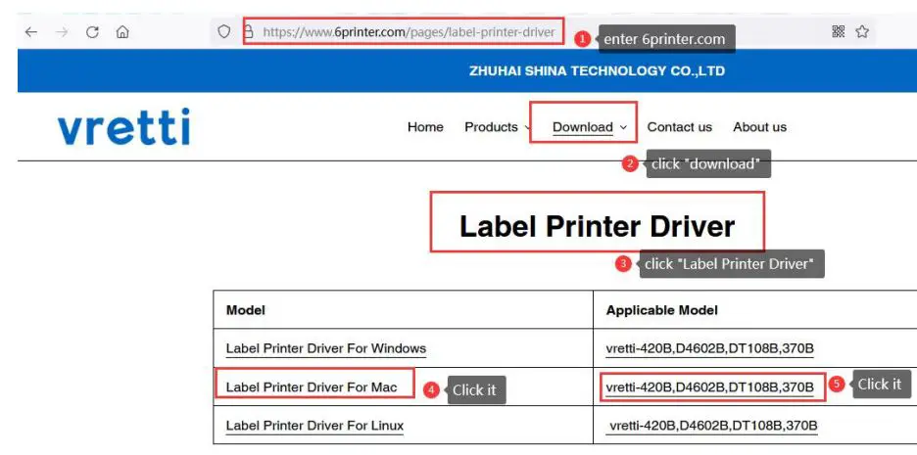This screenshot has height=455, width=917.
Task: Click applicable models link in Mac row
Action: tap(710, 387)
